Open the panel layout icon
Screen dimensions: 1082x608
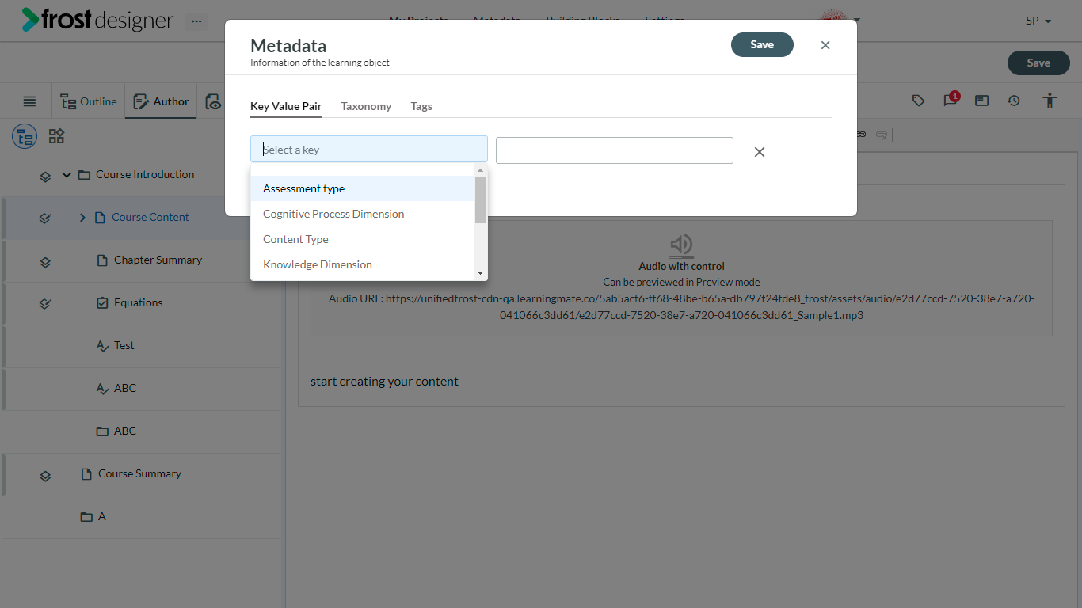(x=981, y=101)
